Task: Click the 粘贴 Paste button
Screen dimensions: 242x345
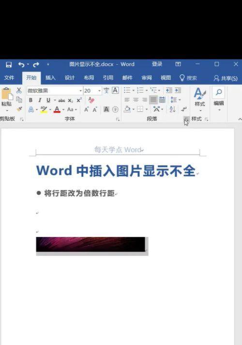Action: (7, 99)
